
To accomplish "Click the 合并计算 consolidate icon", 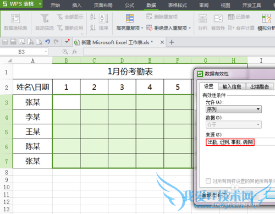I will (231, 28).
